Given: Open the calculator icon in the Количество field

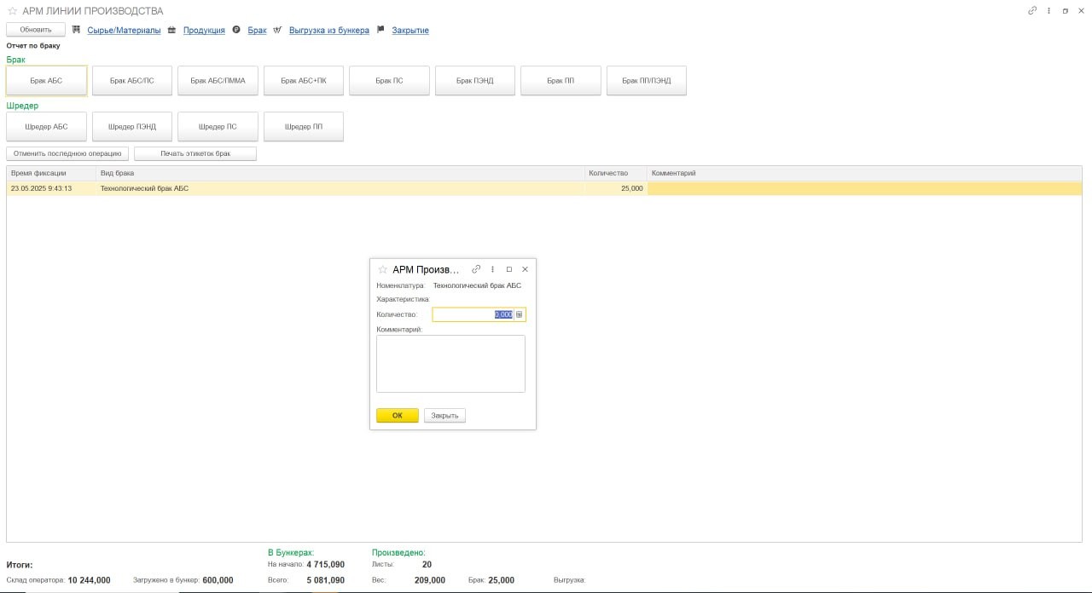Looking at the screenshot, I should point(520,314).
